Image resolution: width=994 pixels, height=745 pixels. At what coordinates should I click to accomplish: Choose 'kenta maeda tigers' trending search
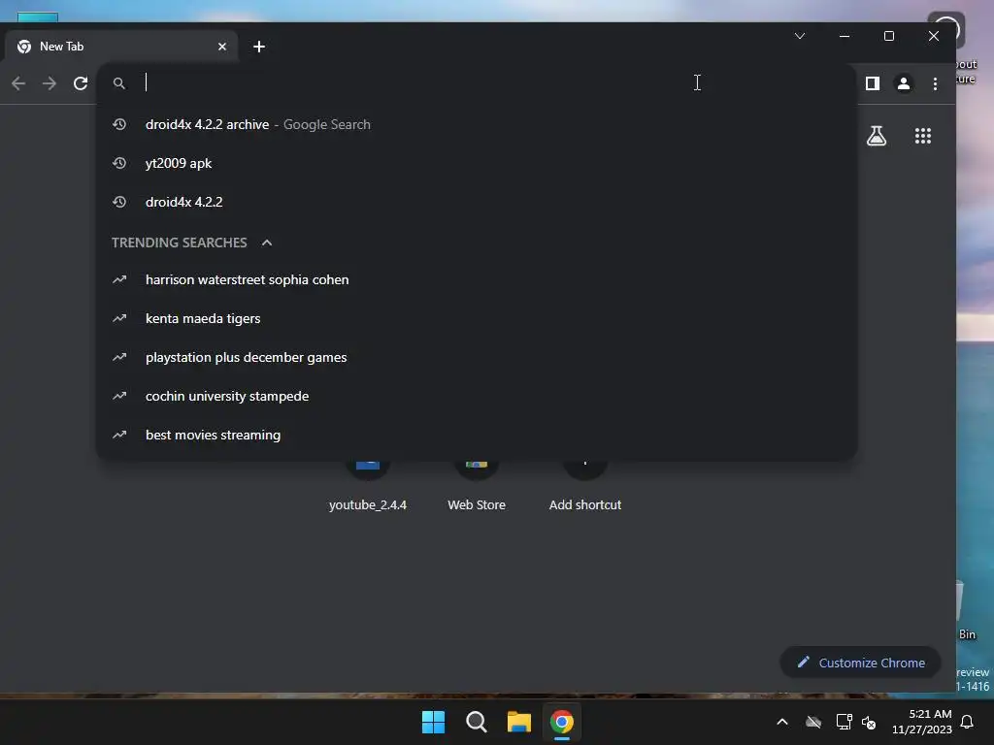[477, 318]
